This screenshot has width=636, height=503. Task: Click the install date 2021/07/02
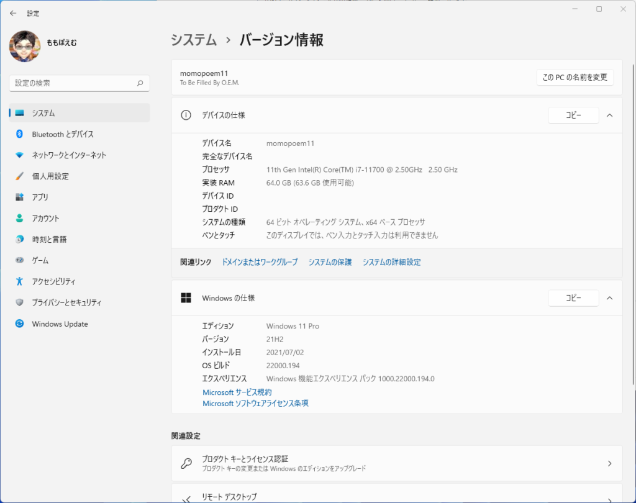[284, 353]
